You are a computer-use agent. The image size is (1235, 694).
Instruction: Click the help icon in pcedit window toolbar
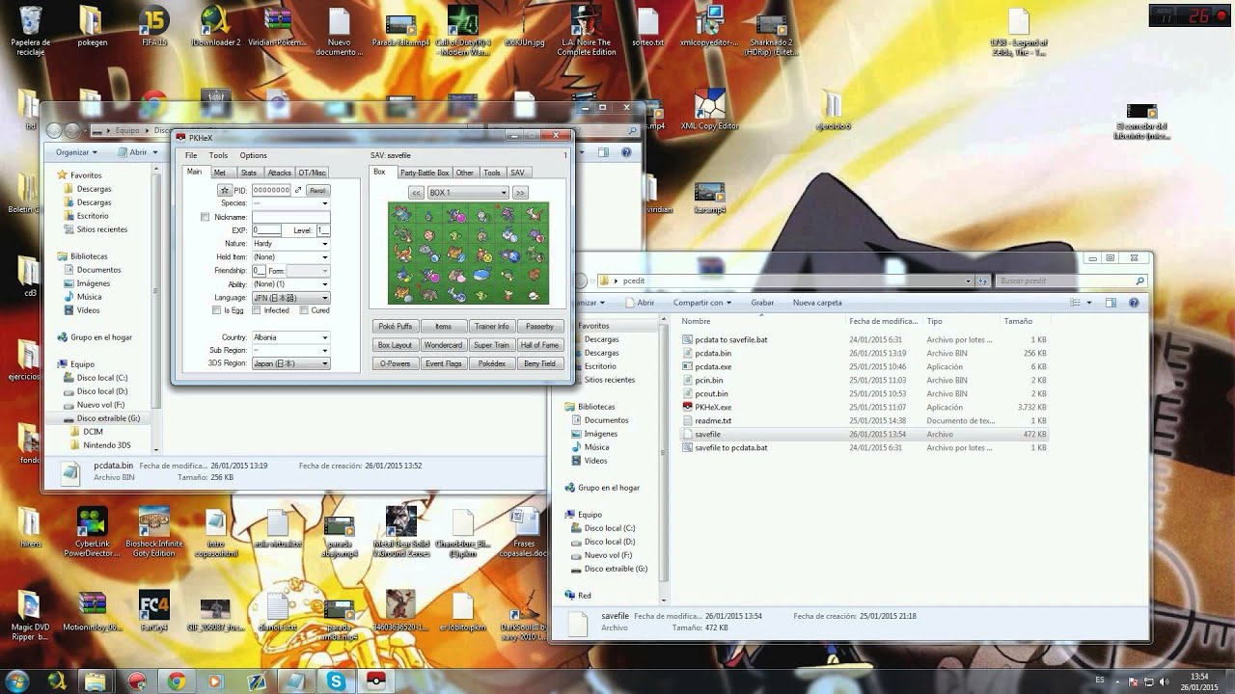pos(1136,303)
